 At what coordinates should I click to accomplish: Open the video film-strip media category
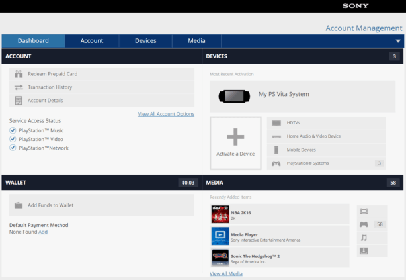[364, 211]
